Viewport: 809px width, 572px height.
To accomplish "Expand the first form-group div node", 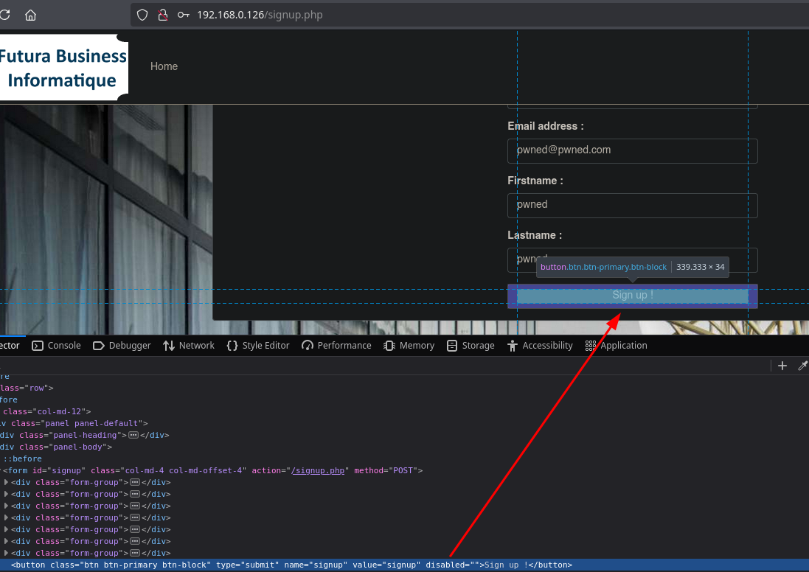I will coord(7,483).
